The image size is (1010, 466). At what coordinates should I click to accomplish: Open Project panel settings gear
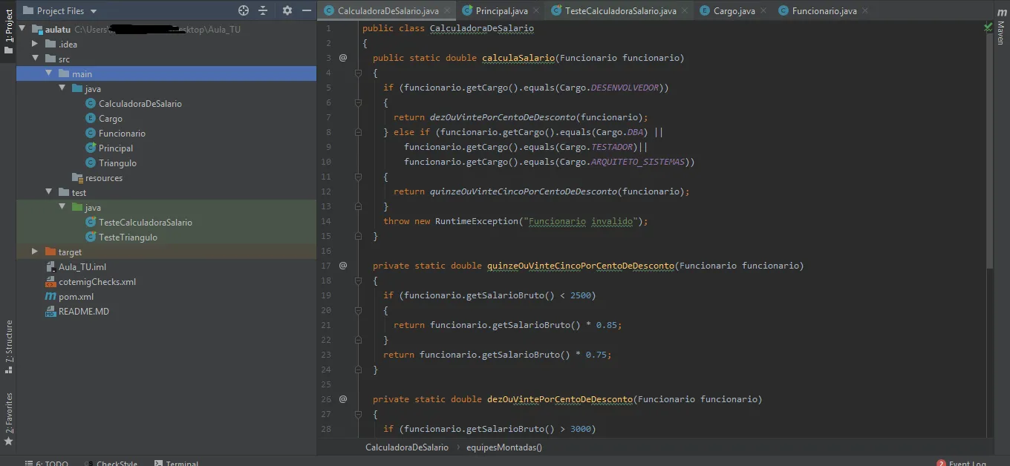(287, 10)
